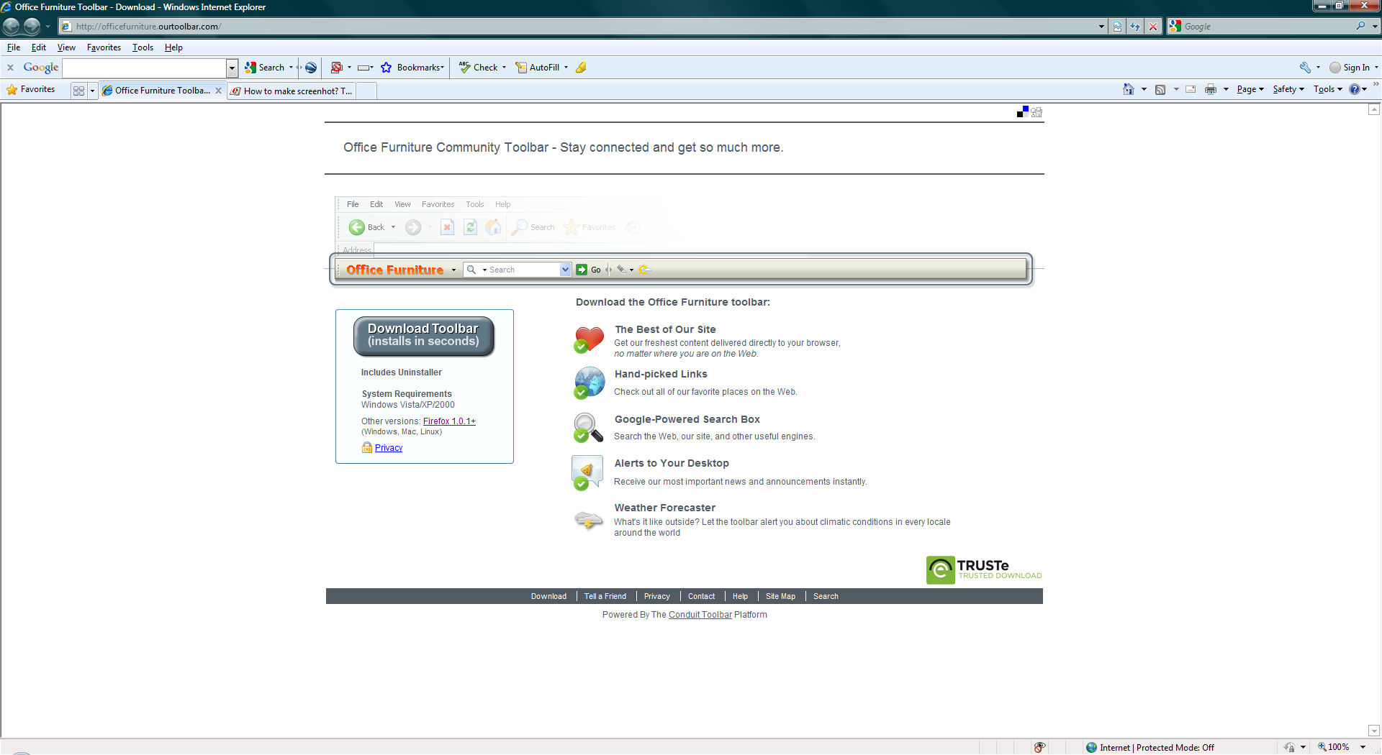The width and height of the screenshot is (1382, 755).
Task: Open a new blank tab
Action: 366,91
